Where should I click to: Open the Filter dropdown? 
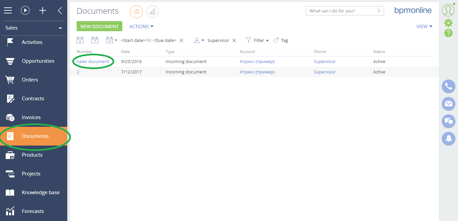257,40
